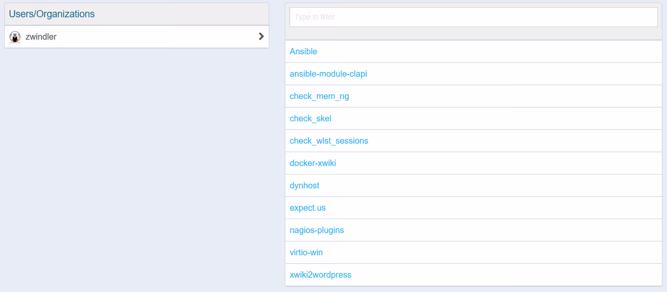
Task: Click empty row space right of xwiki2wordpress
Action: (508, 275)
